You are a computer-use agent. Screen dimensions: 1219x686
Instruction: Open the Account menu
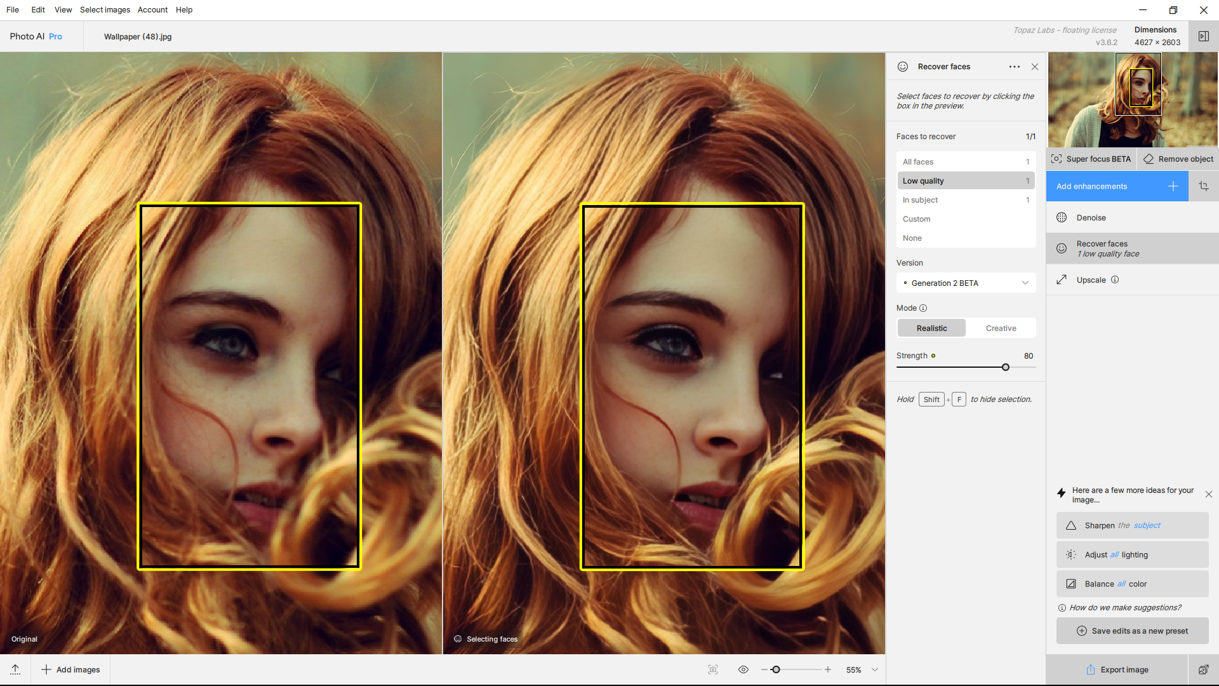point(152,10)
